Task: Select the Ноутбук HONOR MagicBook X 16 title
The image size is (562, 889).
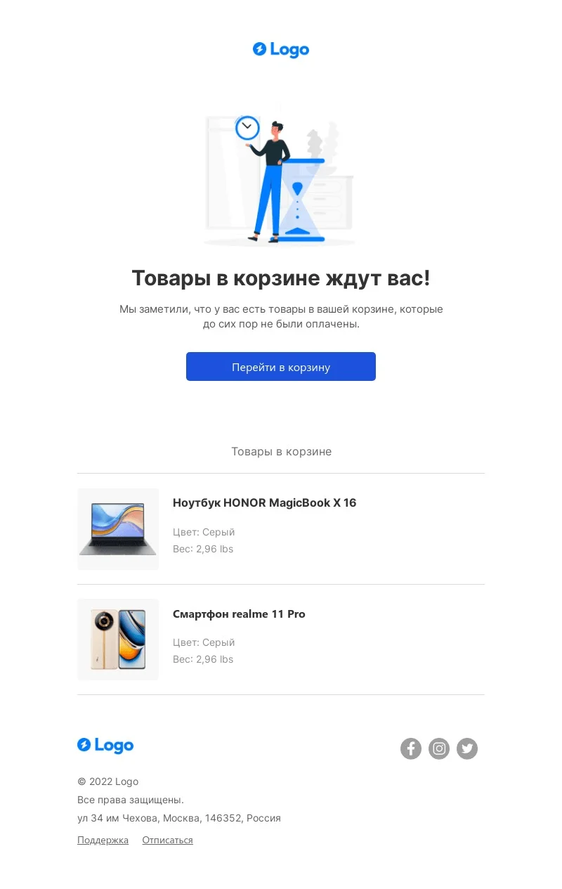Action: tap(264, 503)
